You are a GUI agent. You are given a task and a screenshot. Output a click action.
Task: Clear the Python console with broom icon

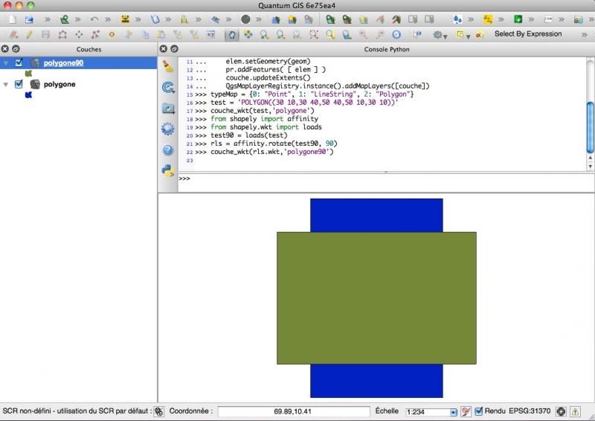[167, 66]
